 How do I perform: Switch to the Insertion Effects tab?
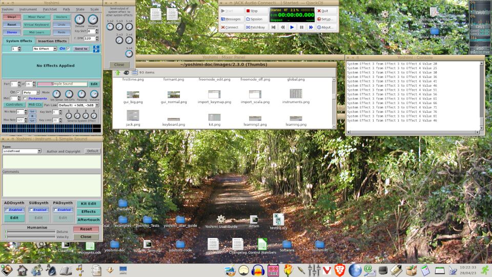[53, 41]
